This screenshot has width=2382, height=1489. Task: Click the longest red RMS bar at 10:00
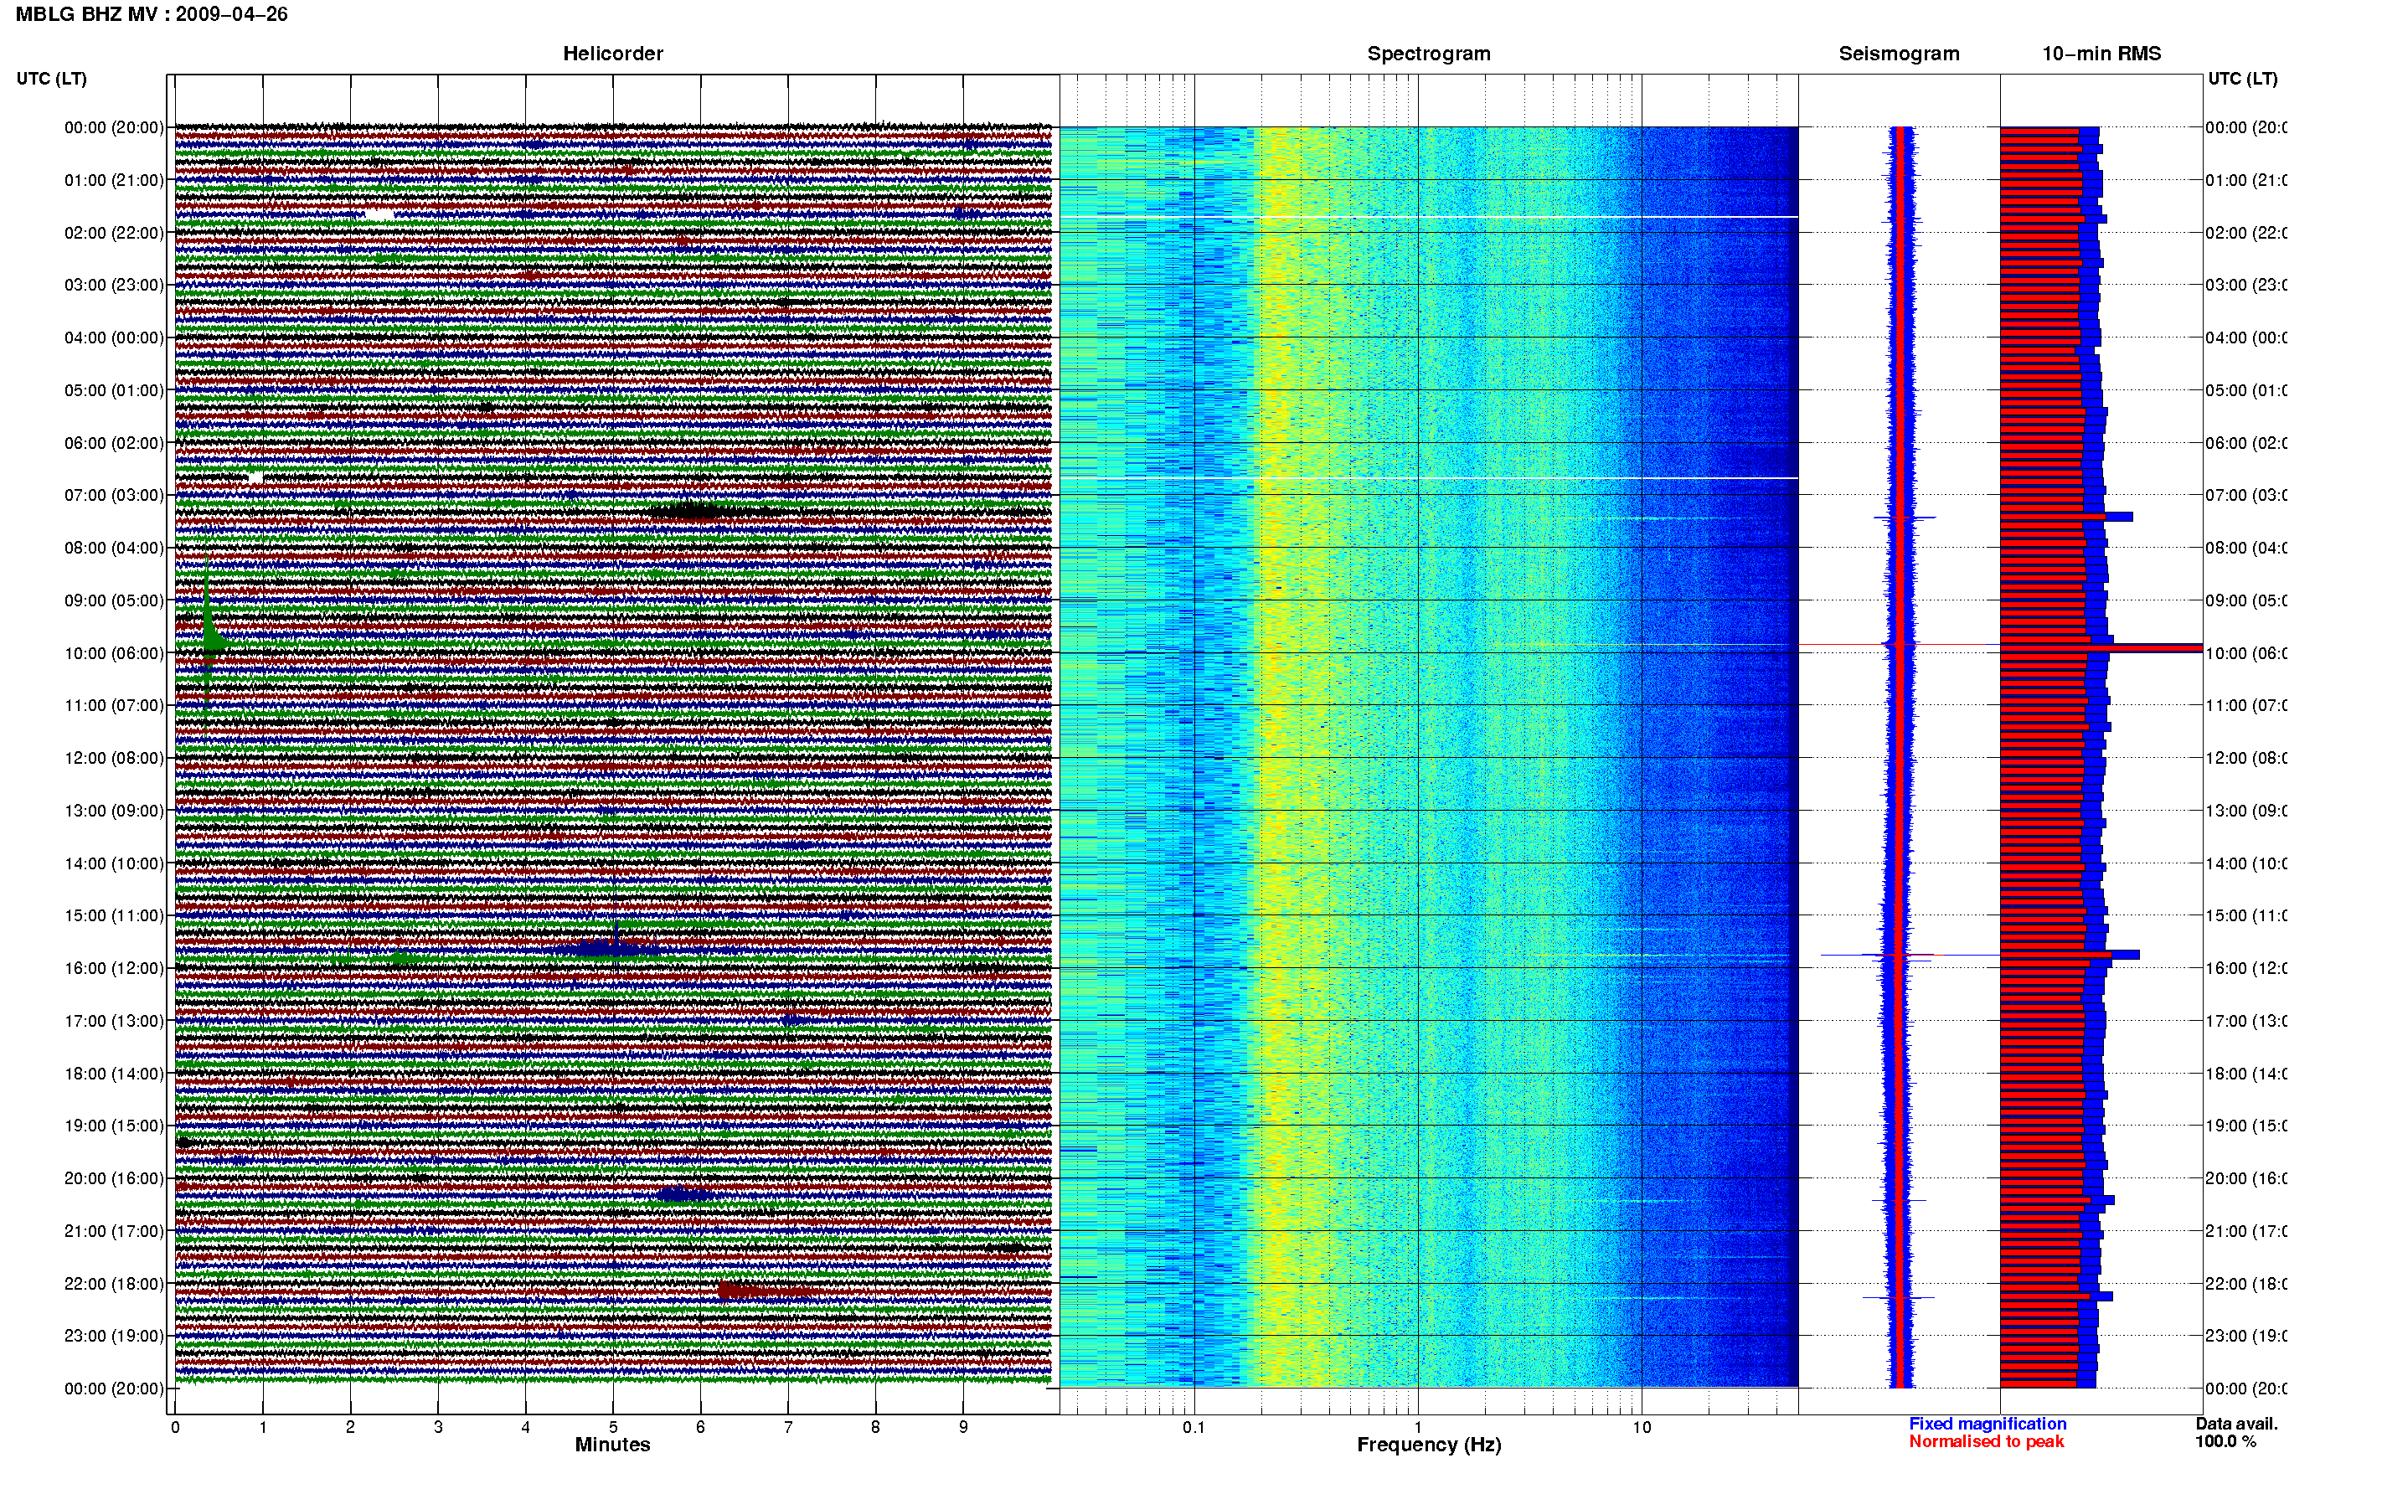[x=2101, y=648]
